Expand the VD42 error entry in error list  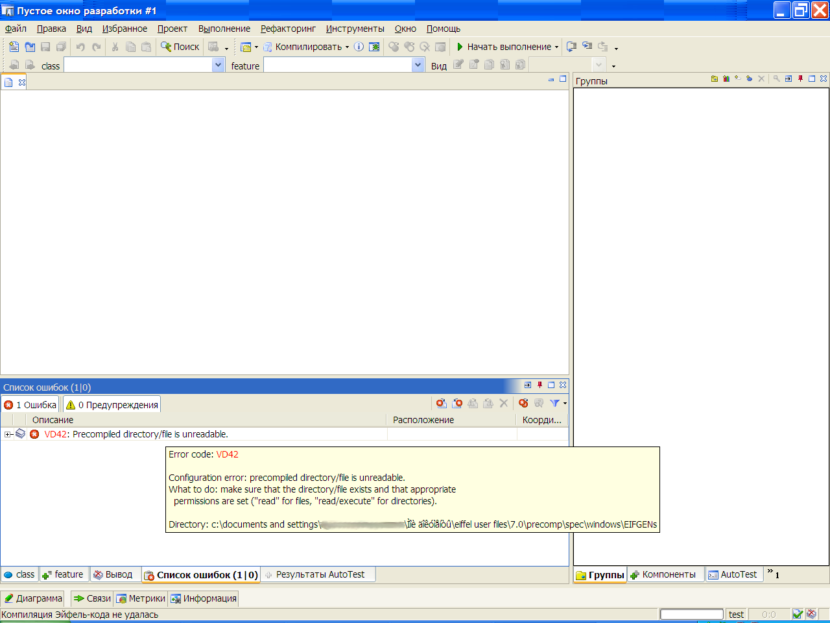pos(7,434)
